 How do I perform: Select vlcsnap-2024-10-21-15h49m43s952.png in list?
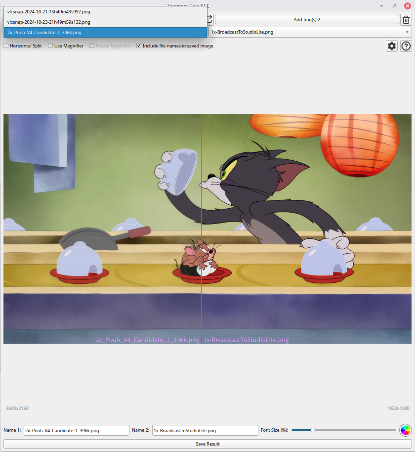click(x=105, y=12)
